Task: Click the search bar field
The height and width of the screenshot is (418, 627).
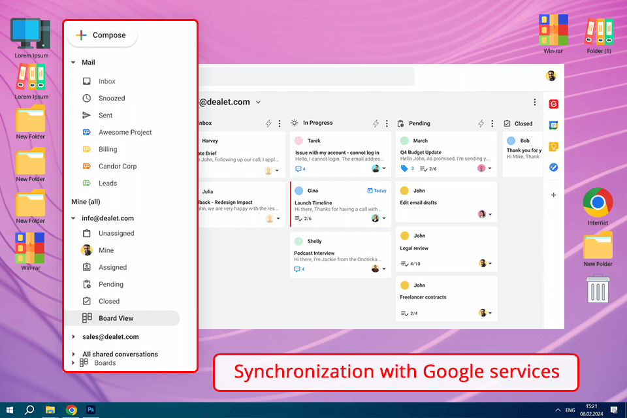Action: (x=307, y=76)
